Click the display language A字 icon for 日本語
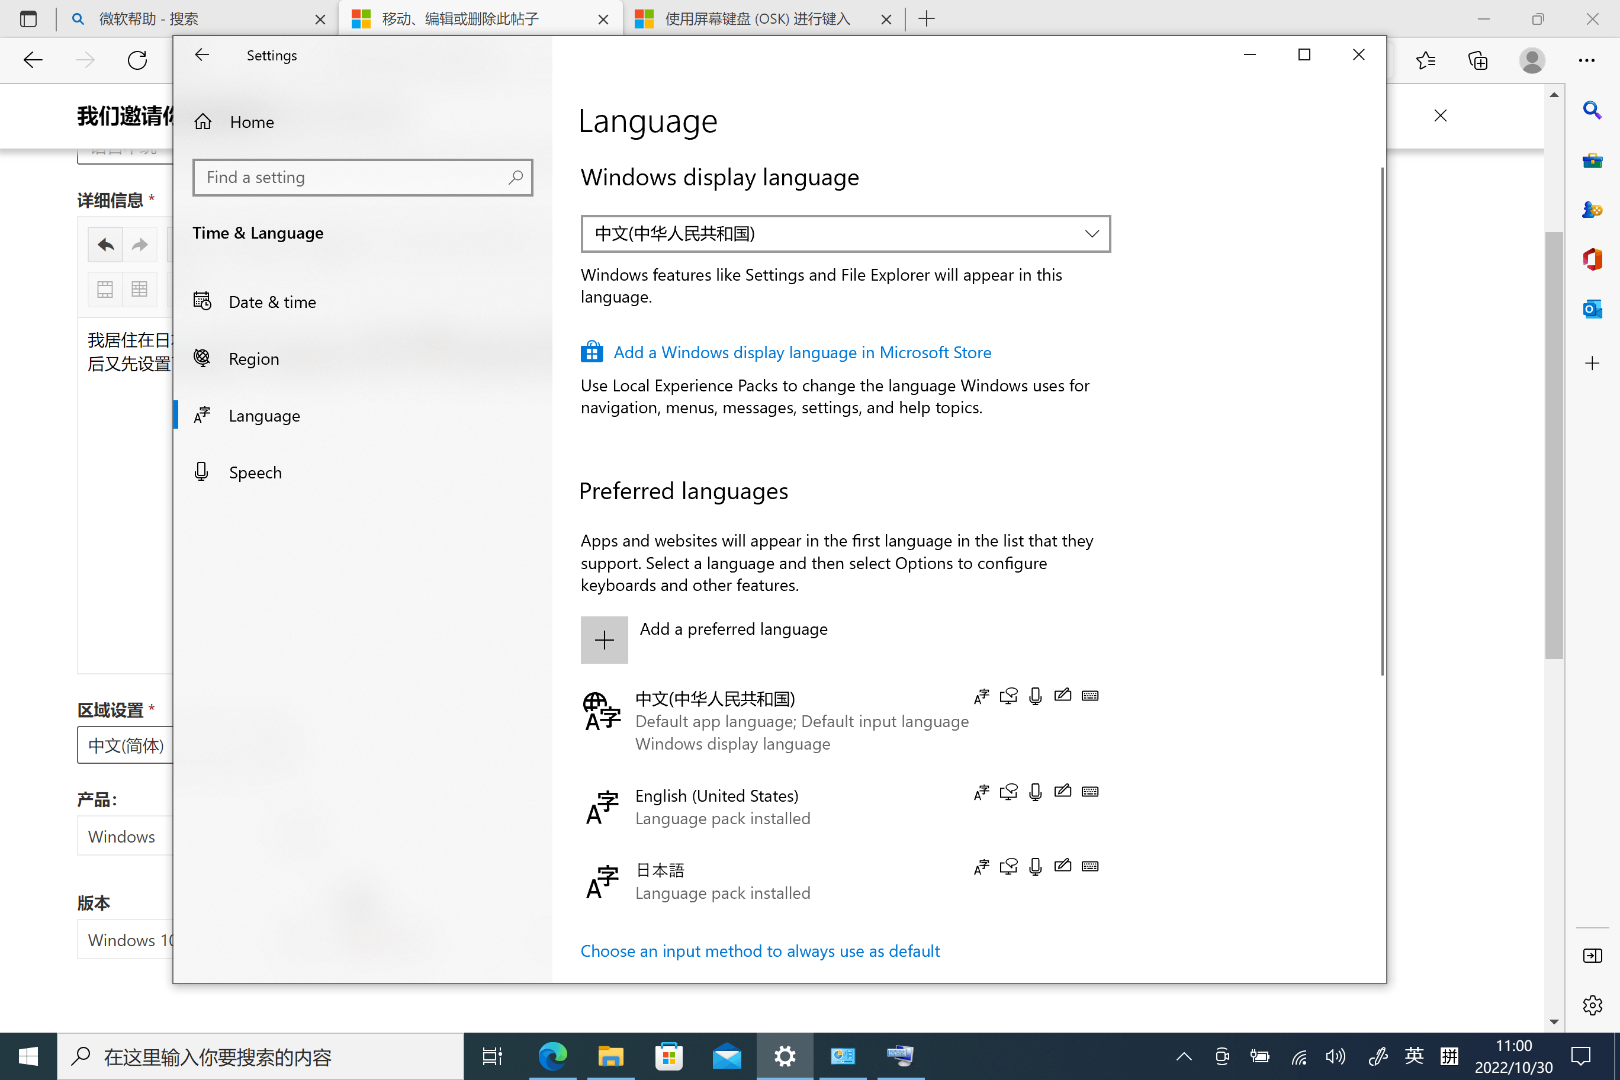The image size is (1620, 1080). tap(981, 866)
